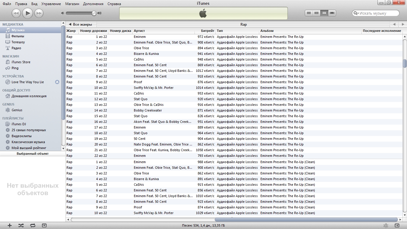The image size is (407, 229).
Task: Sort by the Жанр column header
Action: click(x=72, y=31)
